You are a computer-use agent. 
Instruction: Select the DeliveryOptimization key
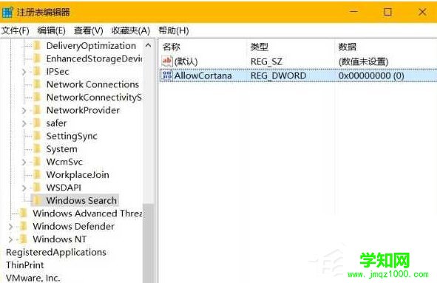click(x=91, y=46)
